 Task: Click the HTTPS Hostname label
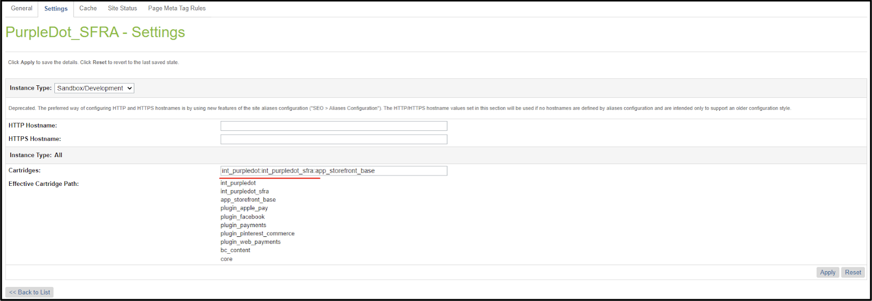click(35, 139)
